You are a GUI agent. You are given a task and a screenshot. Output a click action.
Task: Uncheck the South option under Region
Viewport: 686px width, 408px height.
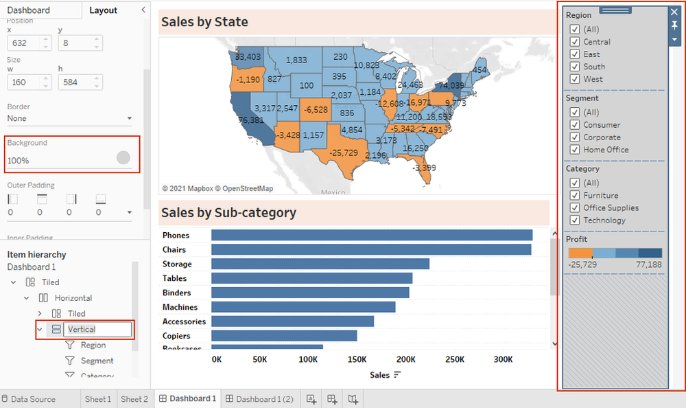[x=575, y=67]
